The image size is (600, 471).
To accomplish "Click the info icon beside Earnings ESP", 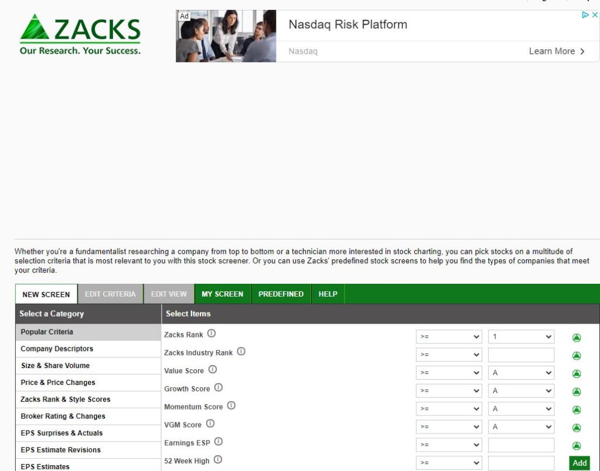I will point(219,442).
